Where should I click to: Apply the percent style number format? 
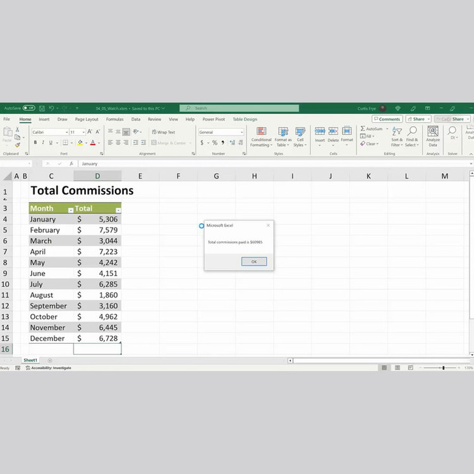coord(214,143)
